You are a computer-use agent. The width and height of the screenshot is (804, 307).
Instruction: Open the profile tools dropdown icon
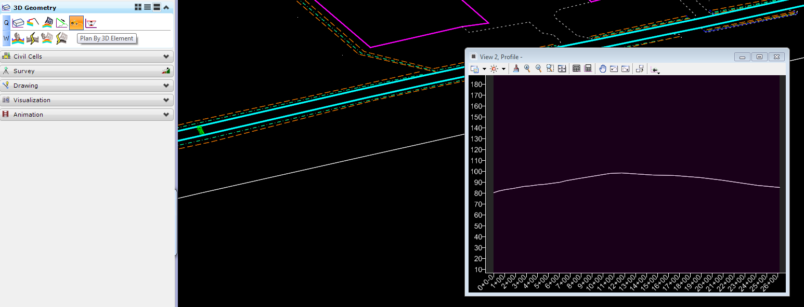655,69
